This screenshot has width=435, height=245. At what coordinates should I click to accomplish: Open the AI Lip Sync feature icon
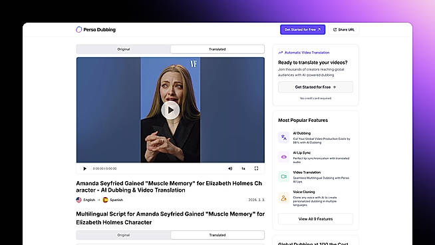coord(283,157)
